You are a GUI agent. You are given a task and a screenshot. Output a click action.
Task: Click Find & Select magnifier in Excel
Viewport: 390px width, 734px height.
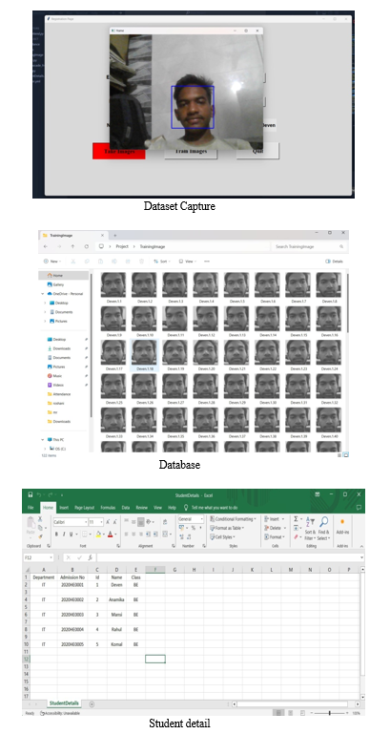[324, 528]
